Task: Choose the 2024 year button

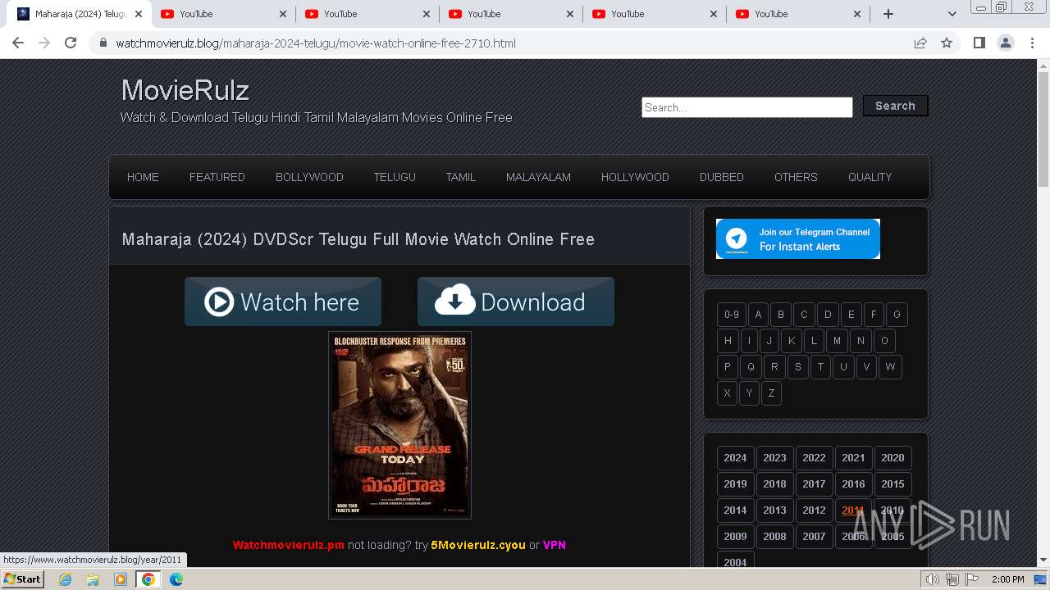Action: tap(735, 458)
